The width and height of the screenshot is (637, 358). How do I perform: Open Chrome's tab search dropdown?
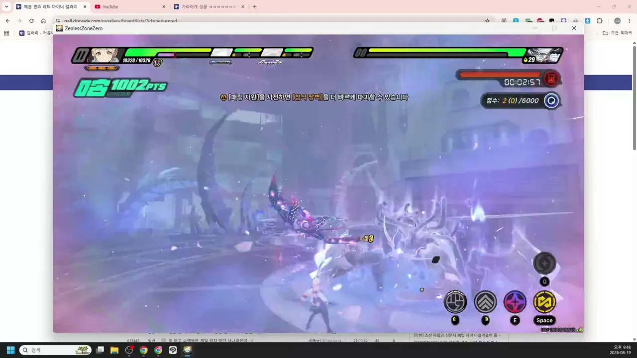click(x=6, y=6)
